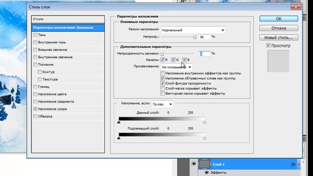Viewport: 313px width, 176px height.
Task: Select the Стили item in the list
Action: [68, 19]
